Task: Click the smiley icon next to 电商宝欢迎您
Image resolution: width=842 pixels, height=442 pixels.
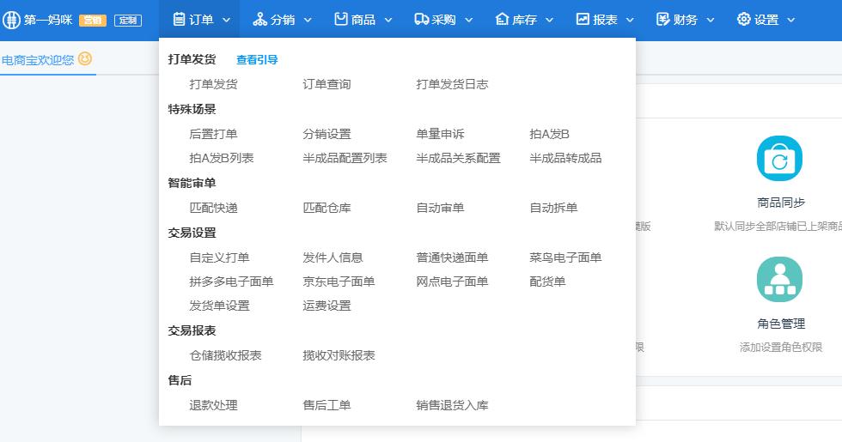Action: pos(85,58)
